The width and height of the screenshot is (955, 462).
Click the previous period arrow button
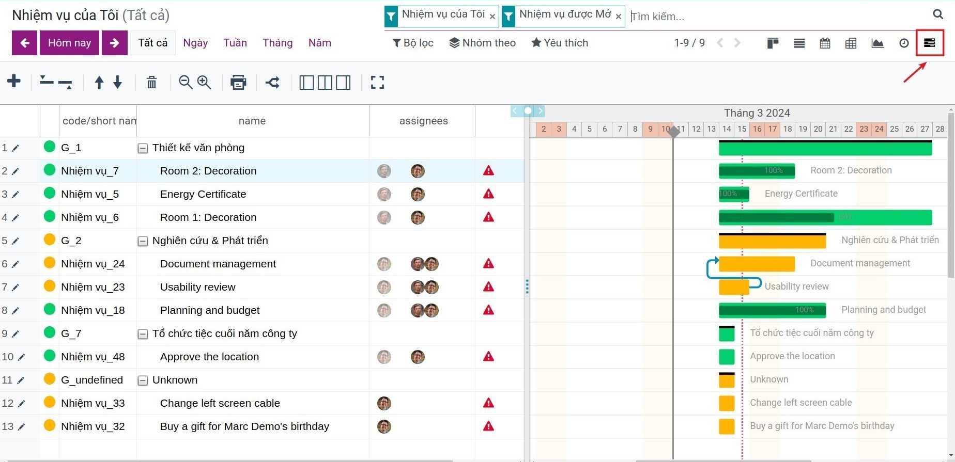24,43
